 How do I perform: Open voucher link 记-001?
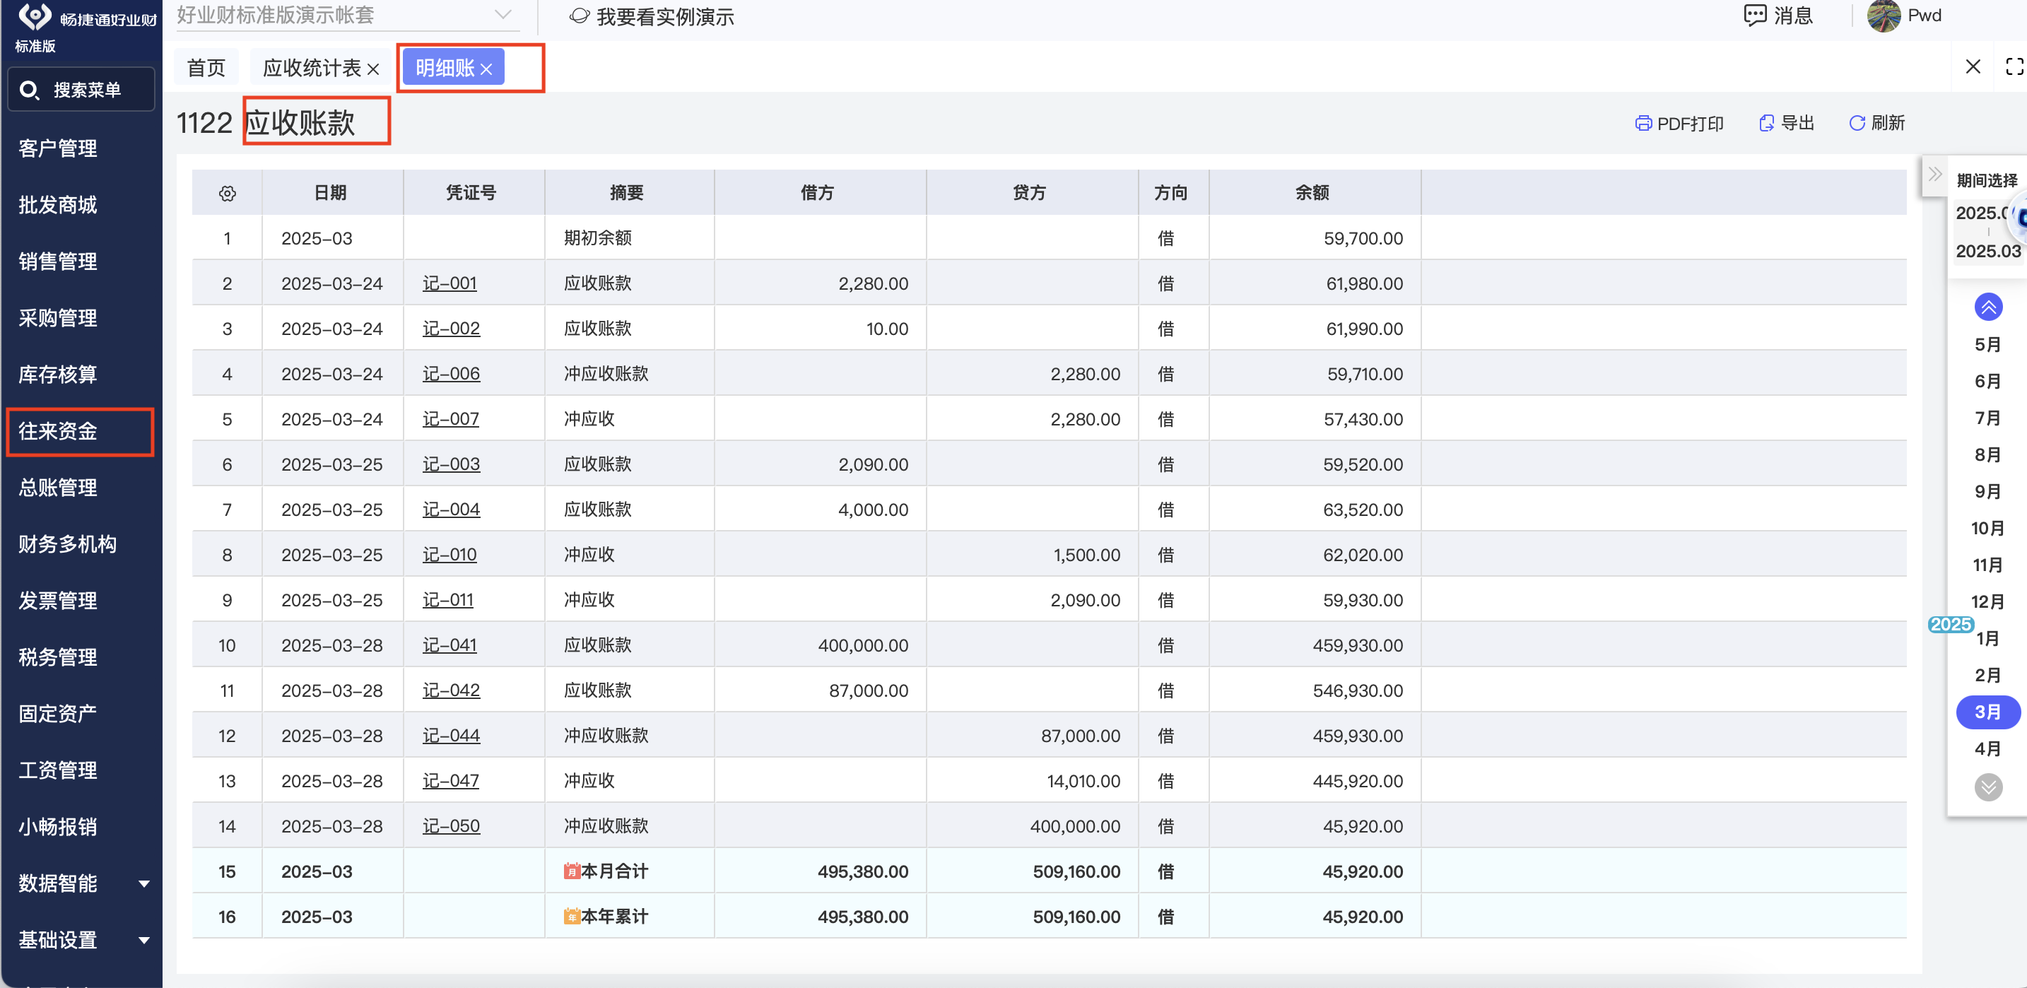(450, 284)
